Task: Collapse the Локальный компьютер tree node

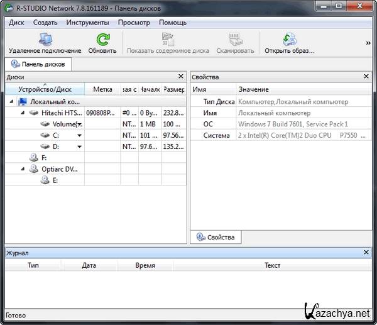Action: (11, 101)
